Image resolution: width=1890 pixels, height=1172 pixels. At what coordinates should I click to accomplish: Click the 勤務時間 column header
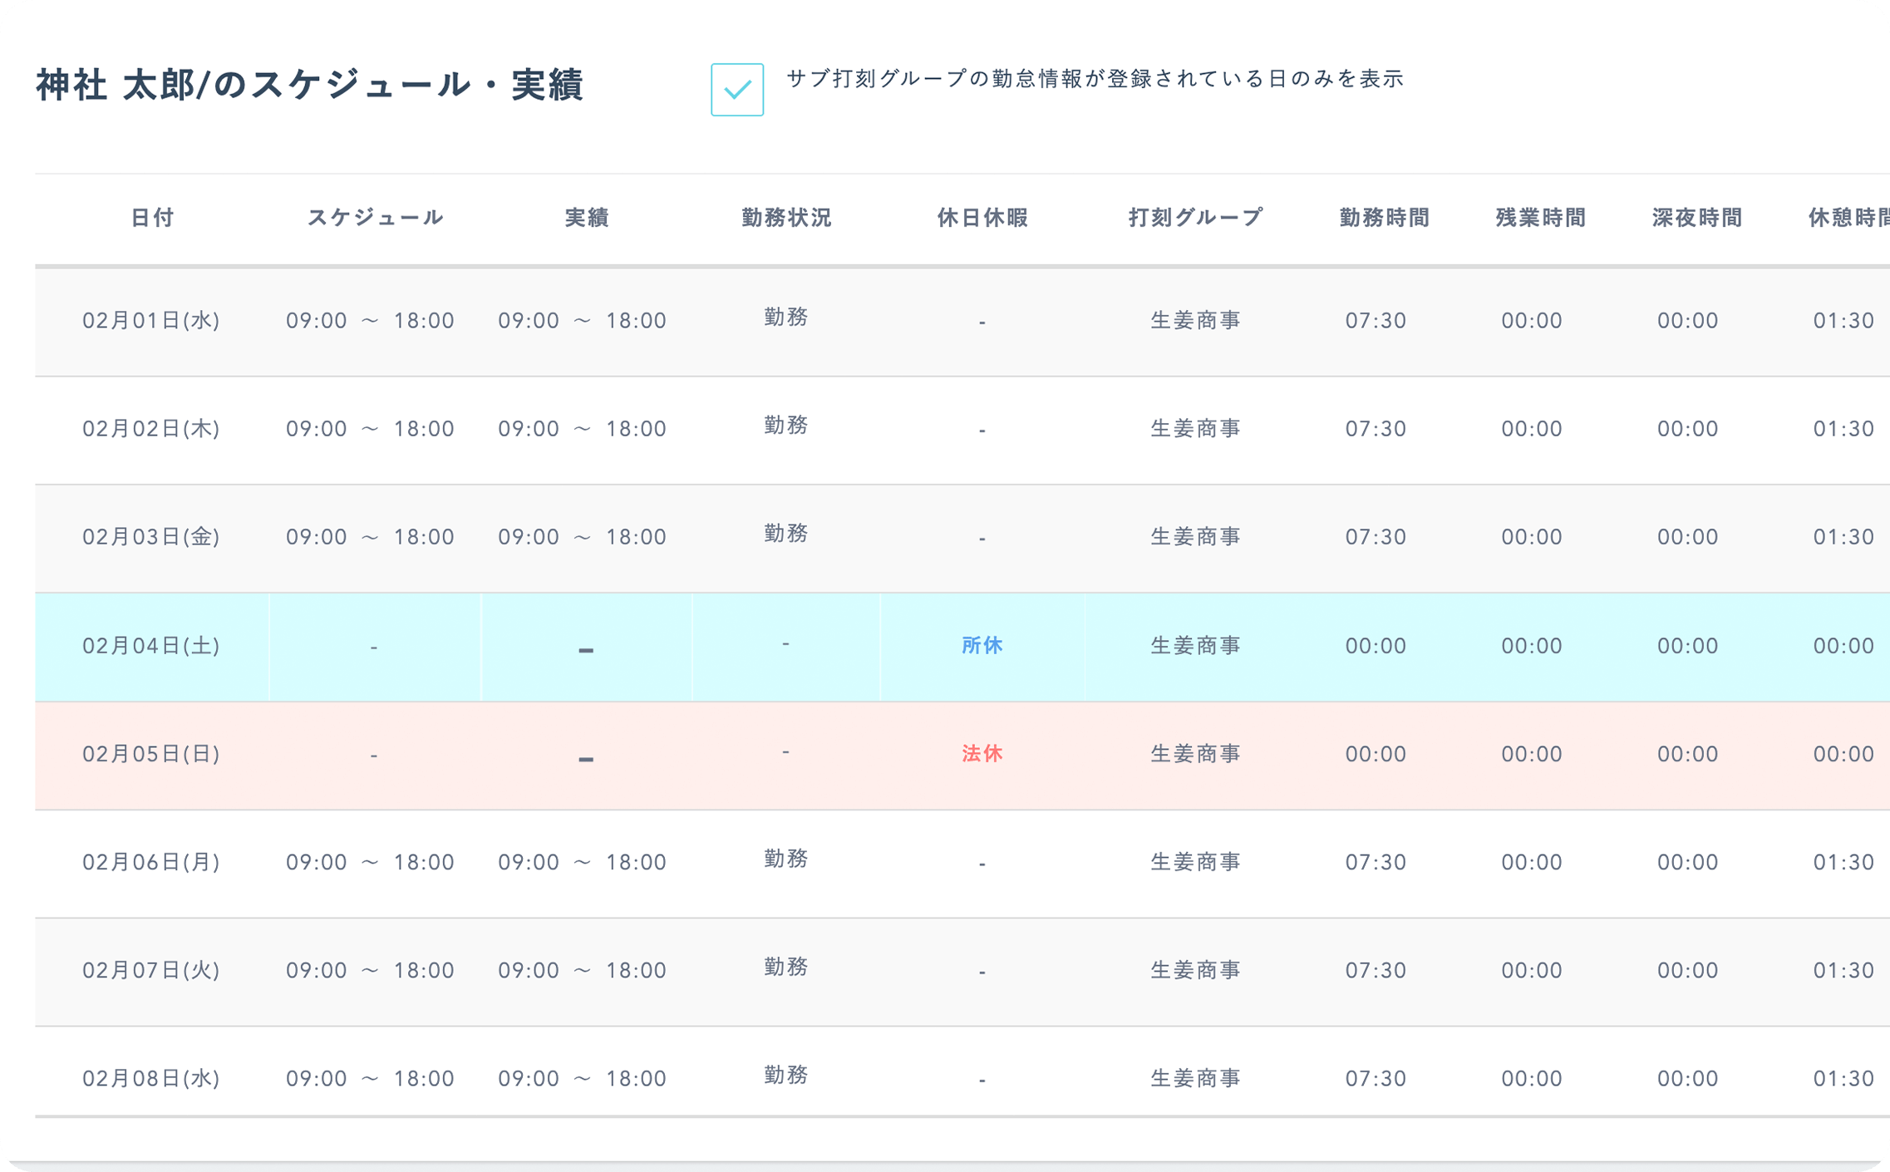1385,218
